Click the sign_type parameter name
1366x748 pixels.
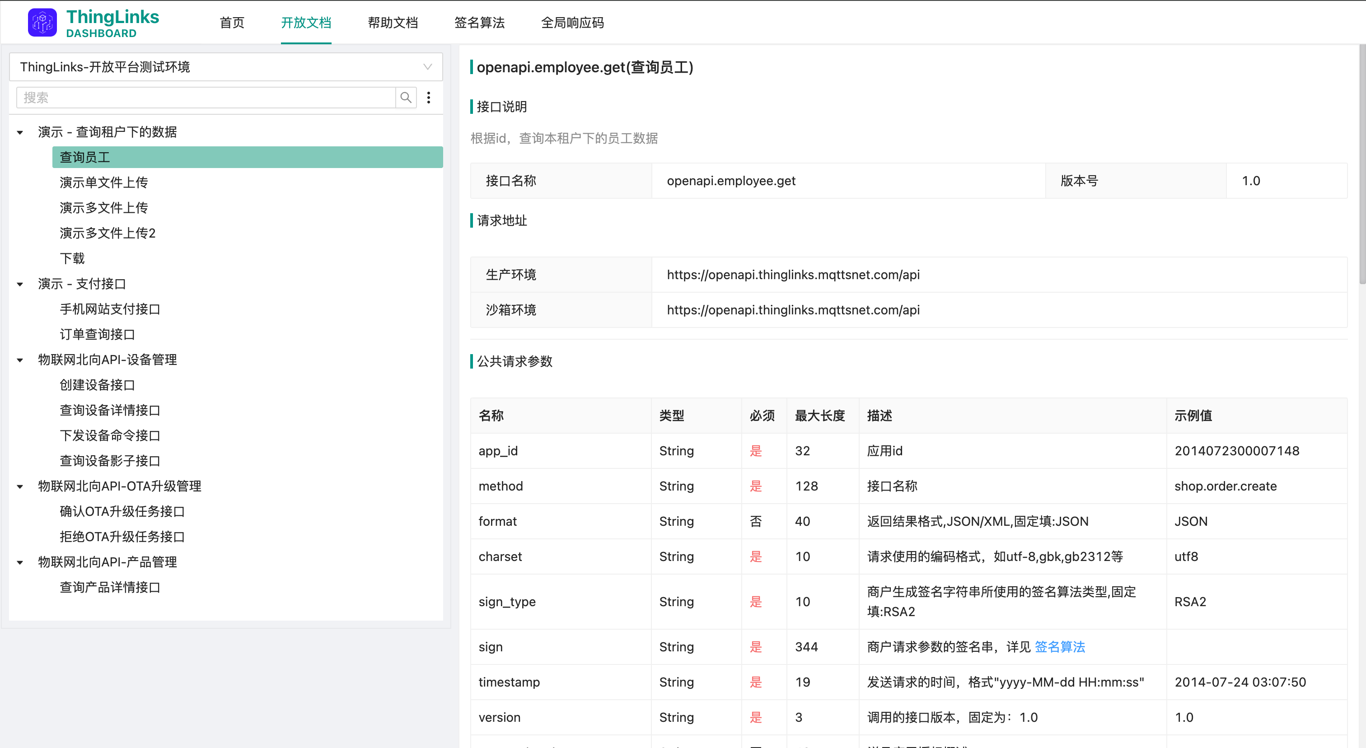pos(507,602)
